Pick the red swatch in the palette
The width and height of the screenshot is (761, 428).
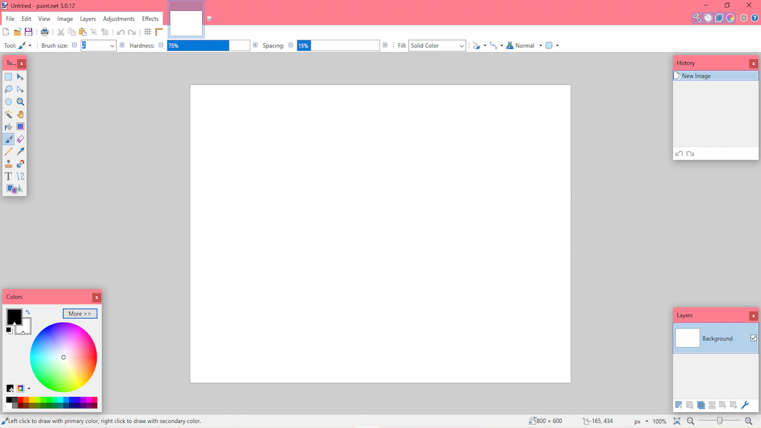tap(21, 399)
